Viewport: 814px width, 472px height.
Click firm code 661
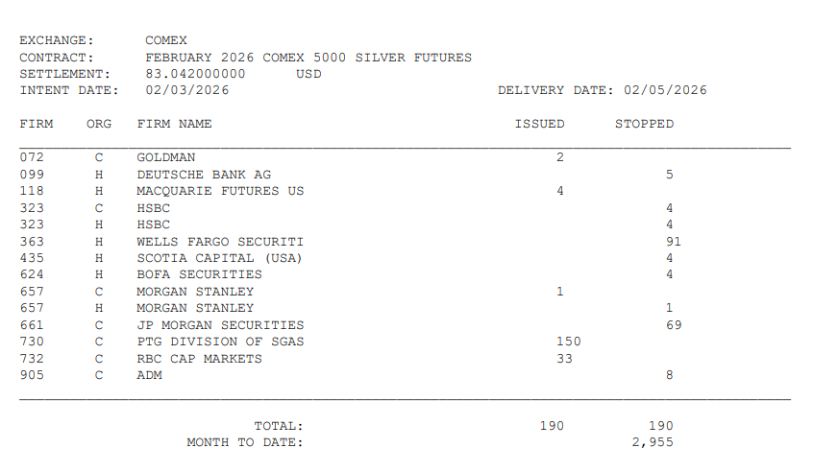tap(32, 325)
